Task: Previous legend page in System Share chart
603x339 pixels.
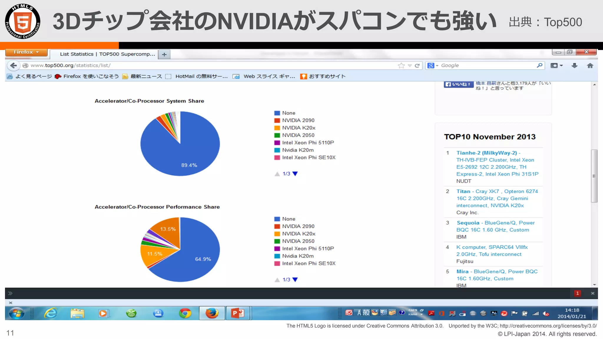Action: [277, 174]
